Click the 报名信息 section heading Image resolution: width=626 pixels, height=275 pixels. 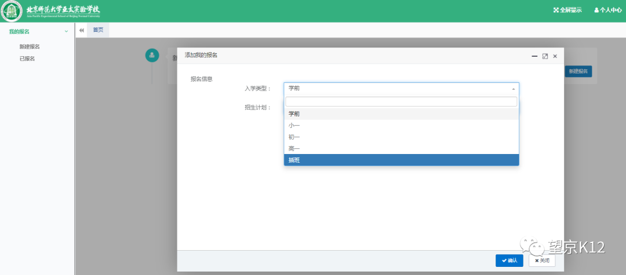pyautogui.click(x=202, y=79)
